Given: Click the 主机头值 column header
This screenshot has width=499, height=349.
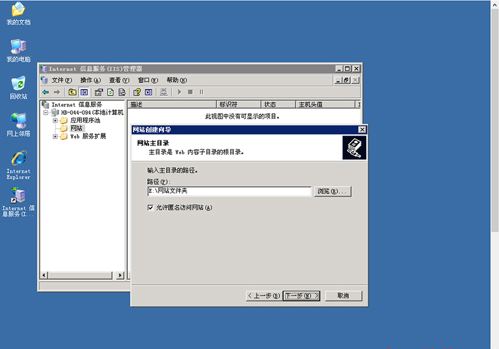Looking at the screenshot, I should pyautogui.click(x=325, y=104).
